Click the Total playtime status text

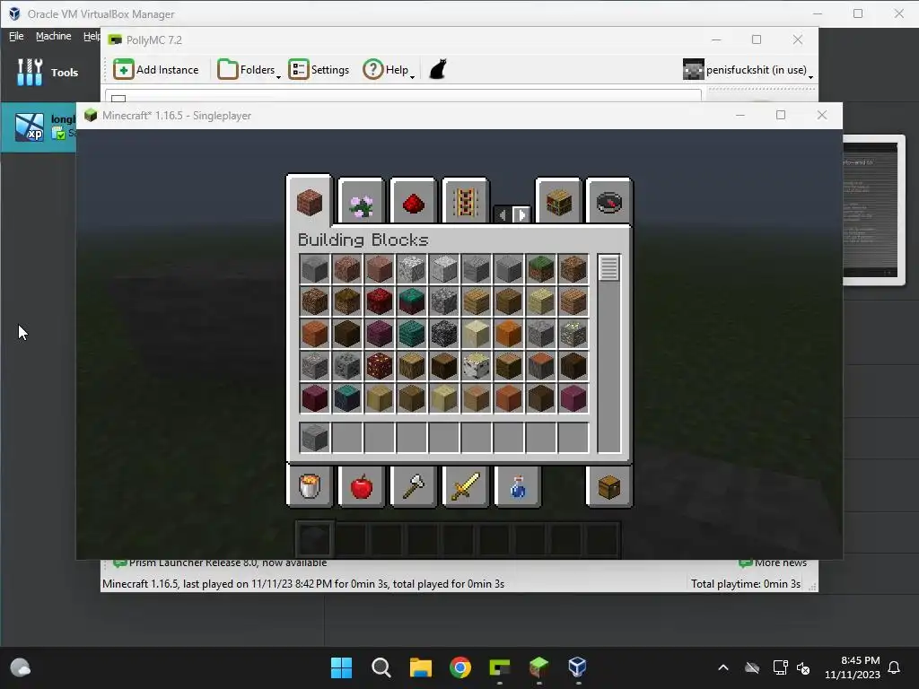coord(746,583)
